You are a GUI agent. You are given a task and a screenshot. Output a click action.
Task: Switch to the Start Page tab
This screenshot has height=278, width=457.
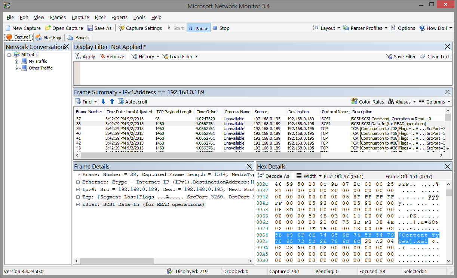tap(49, 37)
